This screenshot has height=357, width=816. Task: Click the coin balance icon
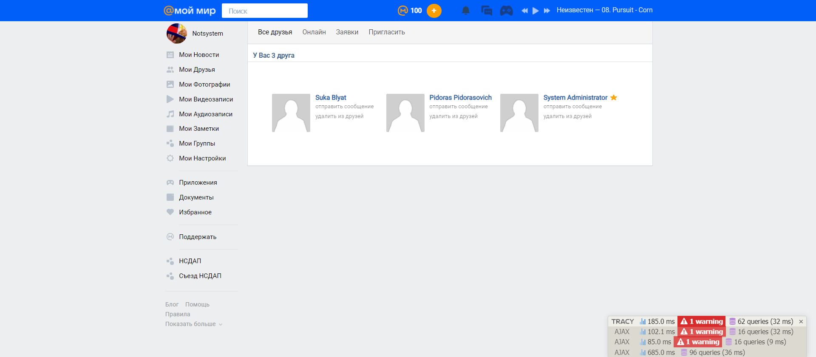(x=402, y=11)
